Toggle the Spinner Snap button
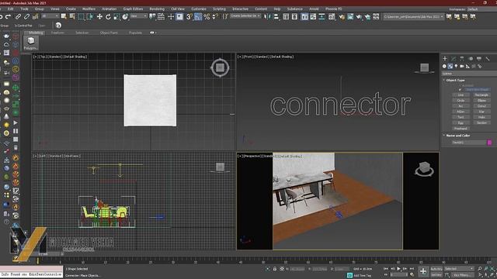Screen dimensions: 497x279 pyautogui.click(x=215, y=16)
